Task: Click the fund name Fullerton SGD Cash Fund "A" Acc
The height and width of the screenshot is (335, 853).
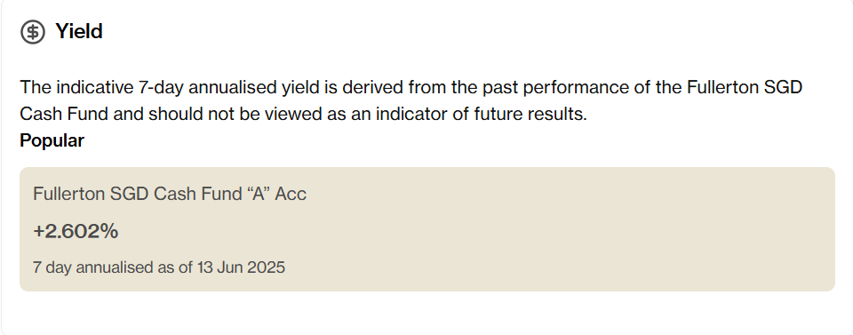Action: coord(170,194)
